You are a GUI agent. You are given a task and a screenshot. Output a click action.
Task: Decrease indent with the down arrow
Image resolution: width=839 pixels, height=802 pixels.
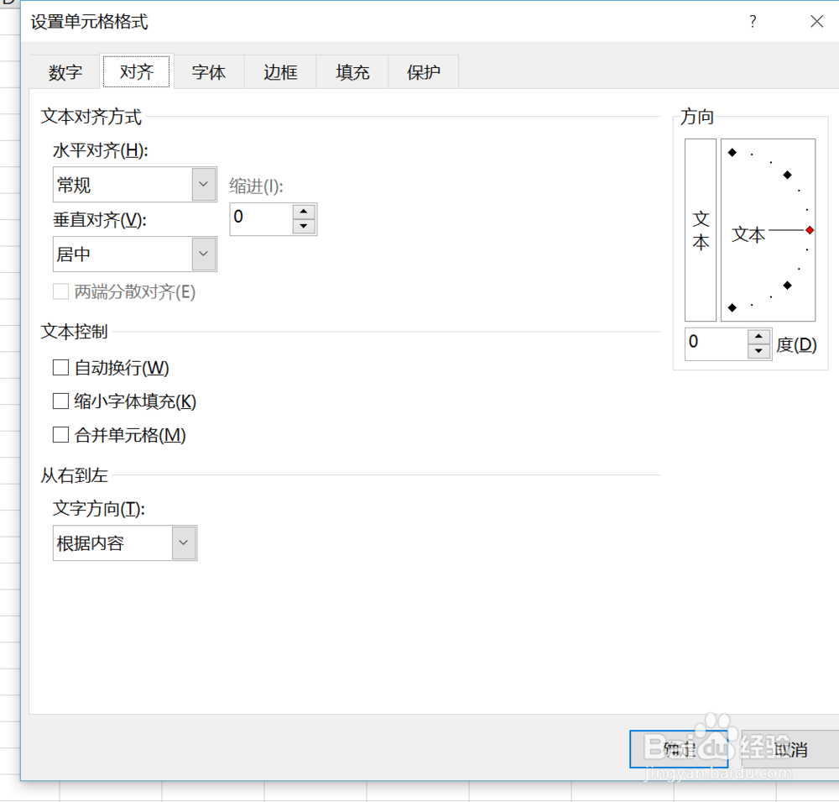tap(304, 226)
